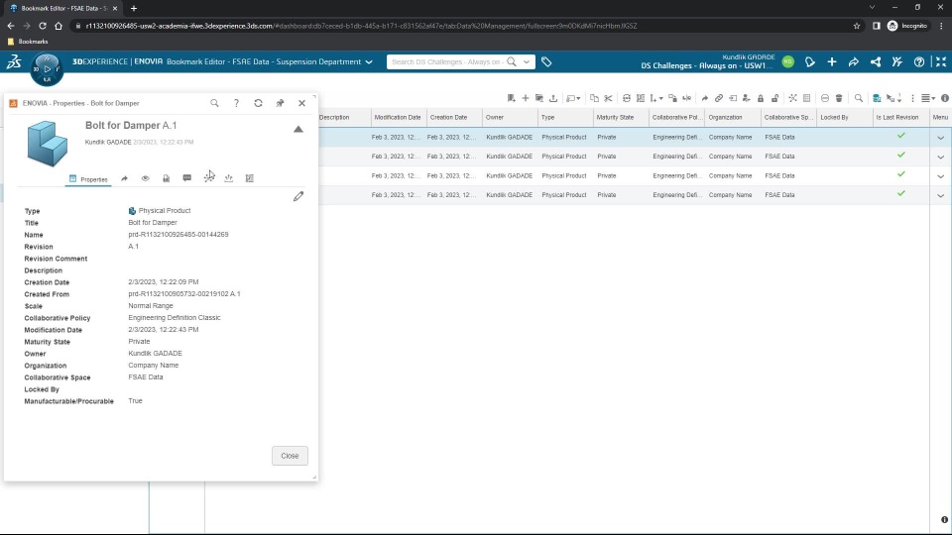Expand the fourth row menu chevron
This screenshot has height=535, width=952.
pyautogui.click(x=940, y=196)
